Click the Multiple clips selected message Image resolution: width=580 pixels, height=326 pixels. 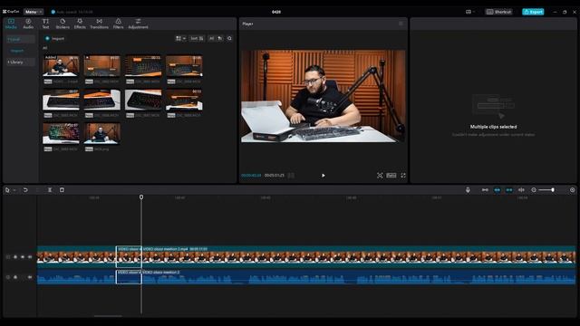click(x=493, y=127)
